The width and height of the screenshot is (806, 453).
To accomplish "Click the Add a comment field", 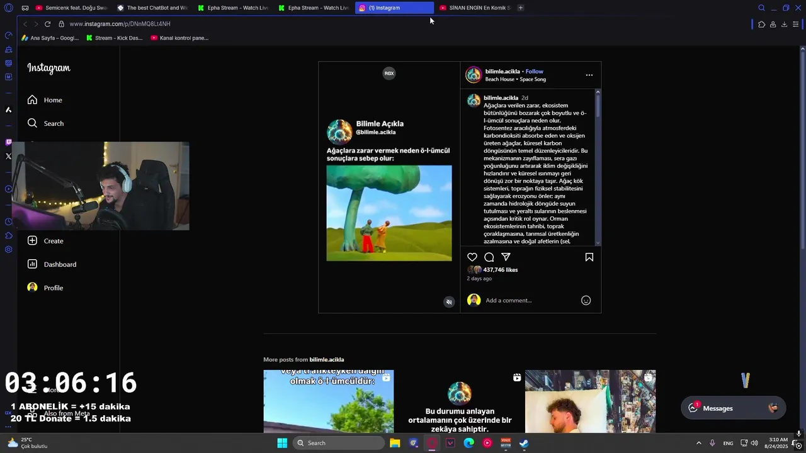I will coord(529,300).
